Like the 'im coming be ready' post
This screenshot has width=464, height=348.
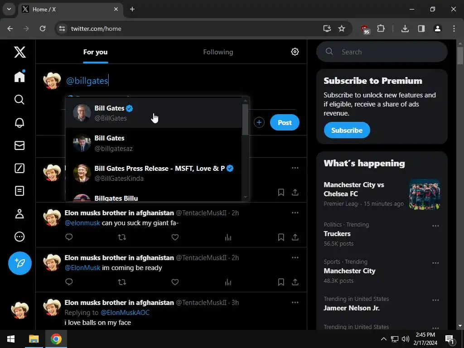pos(175,282)
